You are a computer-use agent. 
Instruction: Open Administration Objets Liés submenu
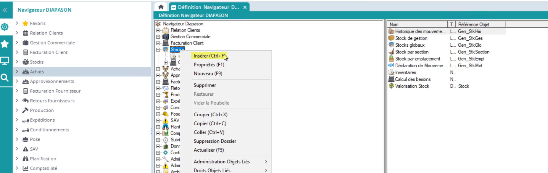pos(222,162)
